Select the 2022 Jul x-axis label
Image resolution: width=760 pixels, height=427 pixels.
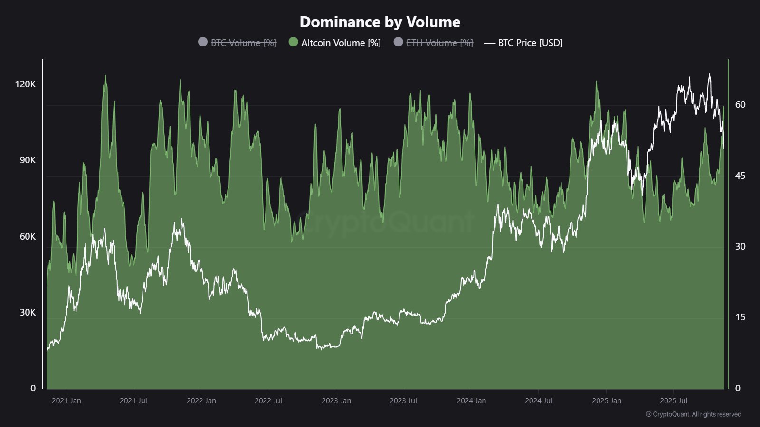point(268,401)
